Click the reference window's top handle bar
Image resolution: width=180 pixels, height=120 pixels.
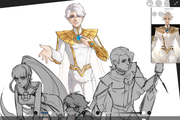[169, 9]
